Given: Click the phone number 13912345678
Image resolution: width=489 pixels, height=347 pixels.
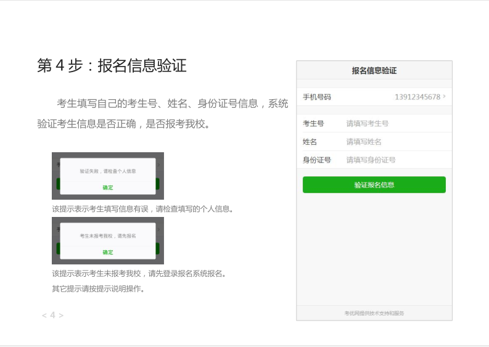Looking at the screenshot, I should (x=417, y=97).
